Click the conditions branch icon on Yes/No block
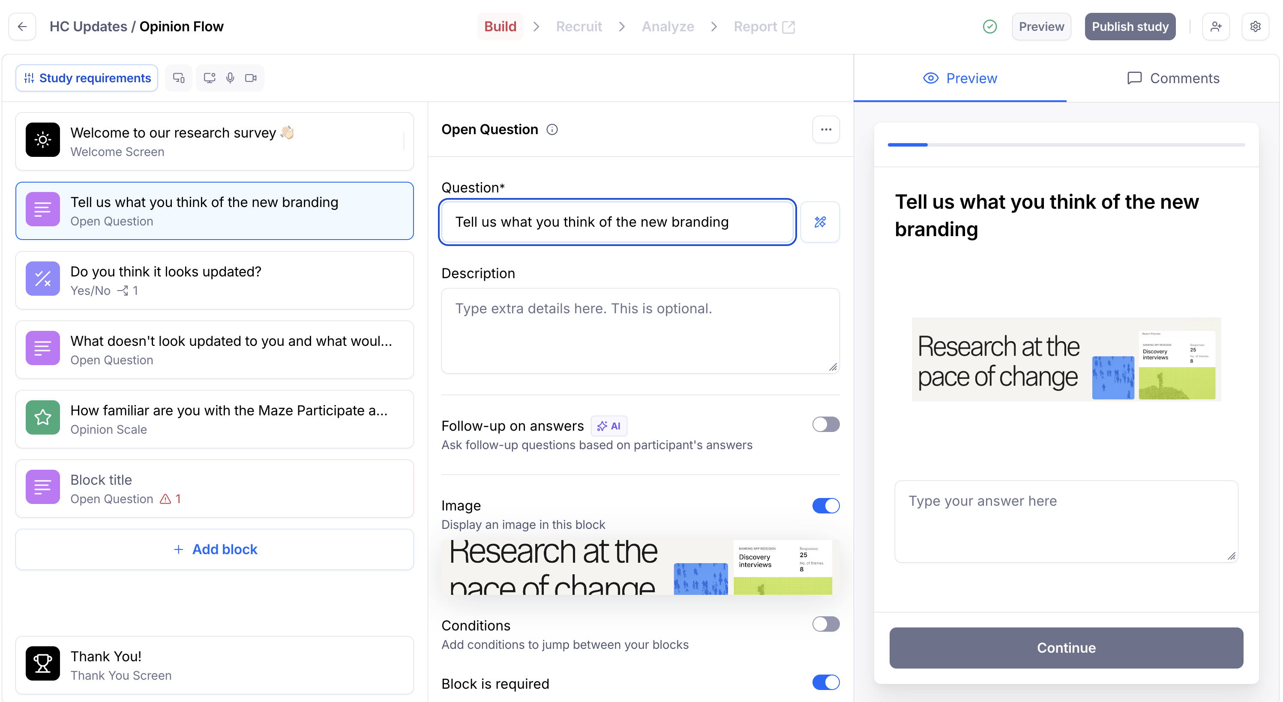This screenshot has width=1283, height=702. tap(123, 291)
